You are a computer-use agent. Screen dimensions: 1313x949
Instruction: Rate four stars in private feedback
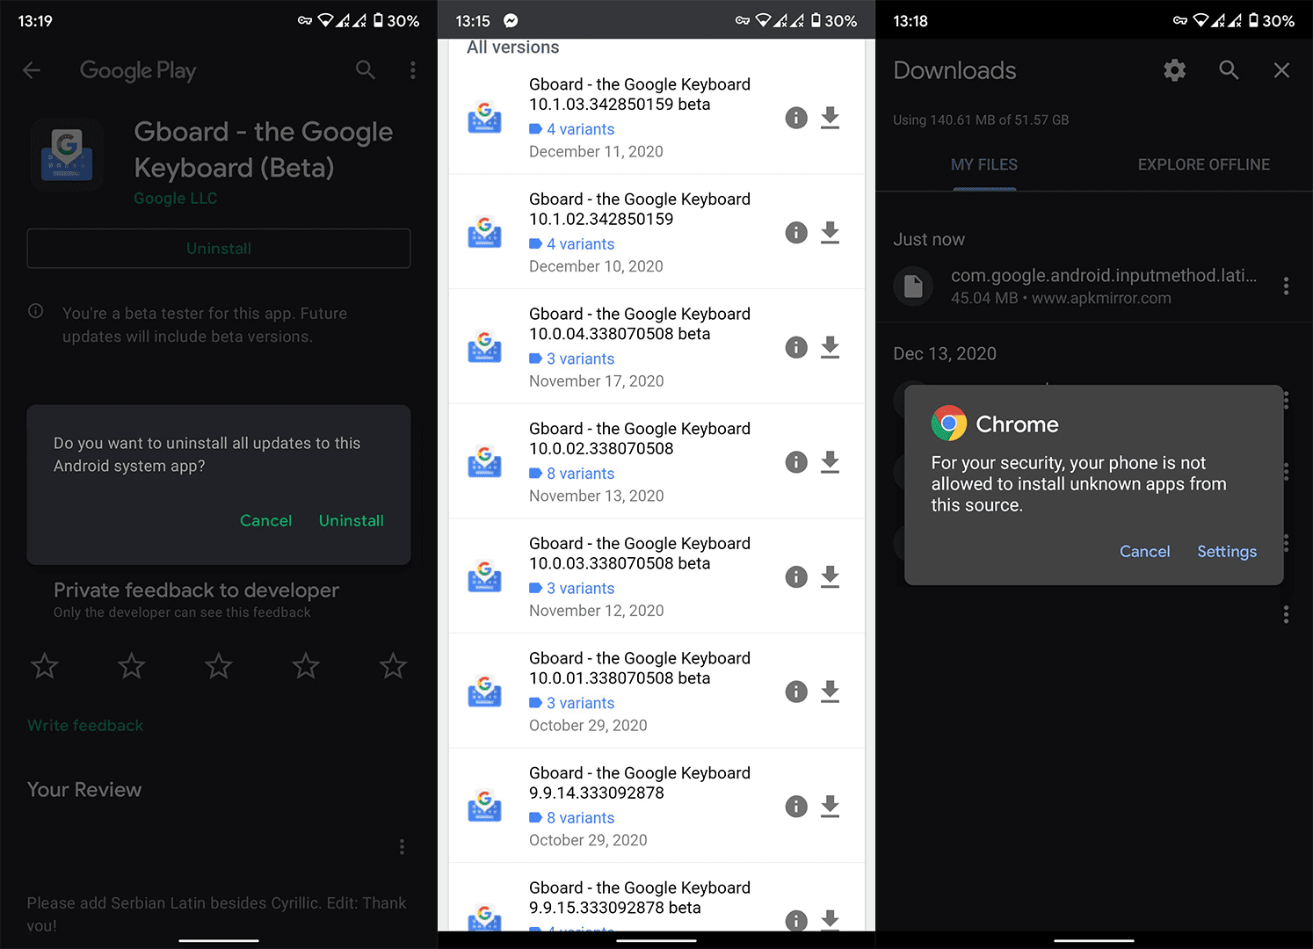point(306,666)
